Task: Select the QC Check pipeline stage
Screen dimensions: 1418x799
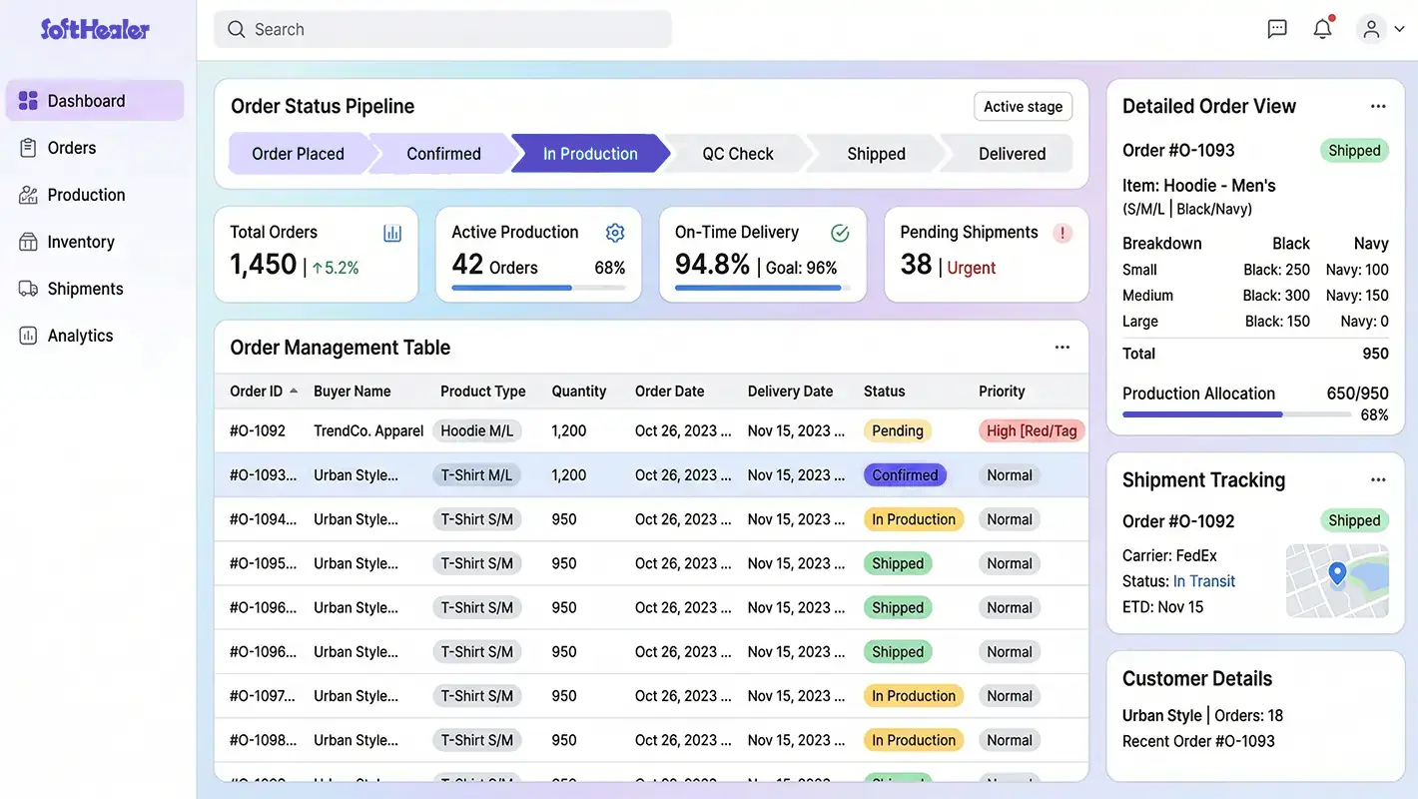Action: (x=738, y=153)
